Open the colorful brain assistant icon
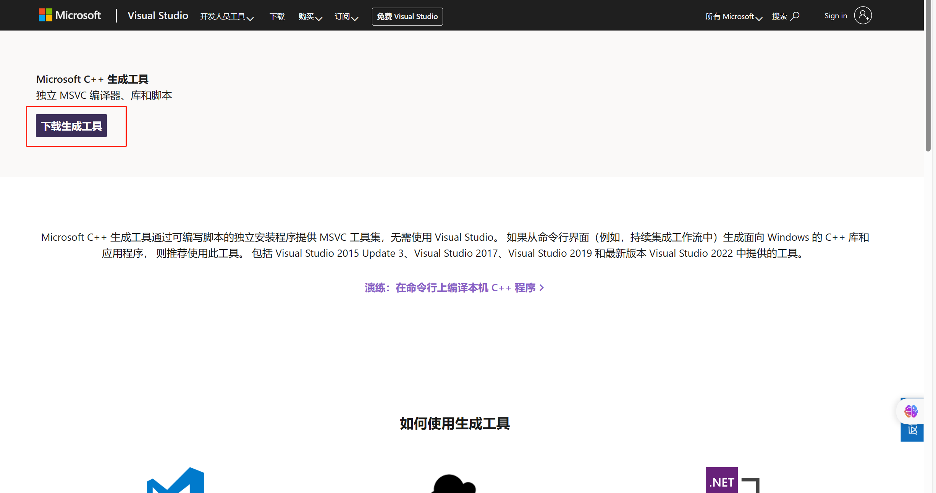The height and width of the screenshot is (493, 936). click(911, 411)
